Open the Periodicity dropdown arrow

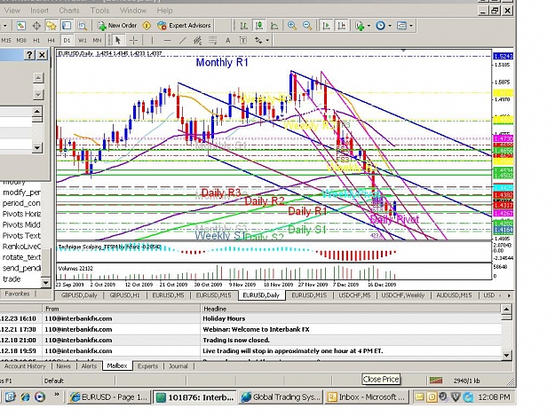pyautogui.click(x=390, y=26)
